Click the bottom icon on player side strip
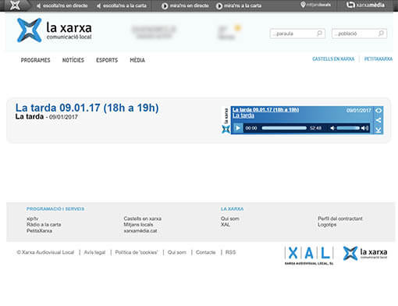The width and height of the screenshot is (398, 306). [378, 130]
